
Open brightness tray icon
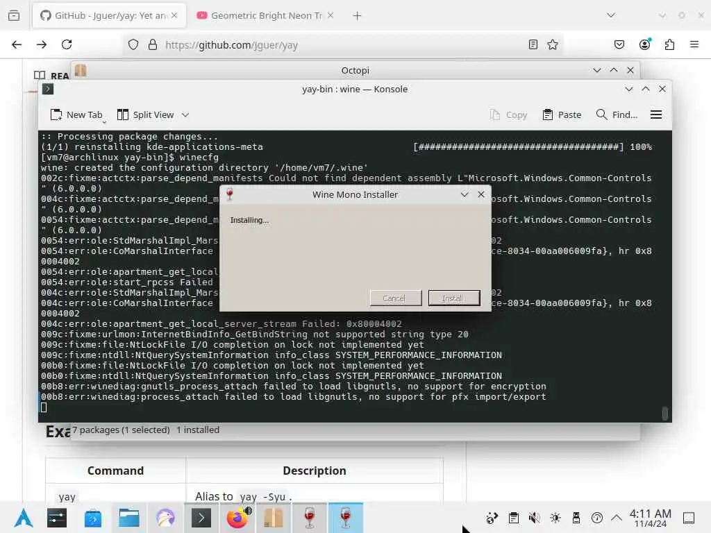[555, 518]
